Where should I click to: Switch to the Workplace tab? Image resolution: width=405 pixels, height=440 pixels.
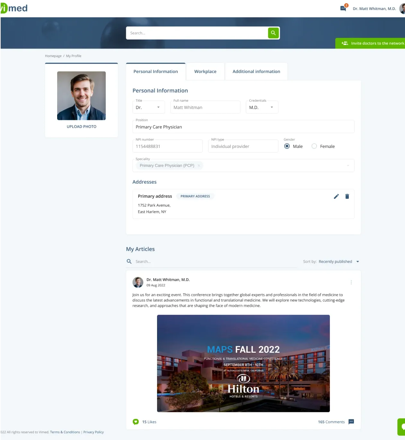coord(205,71)
